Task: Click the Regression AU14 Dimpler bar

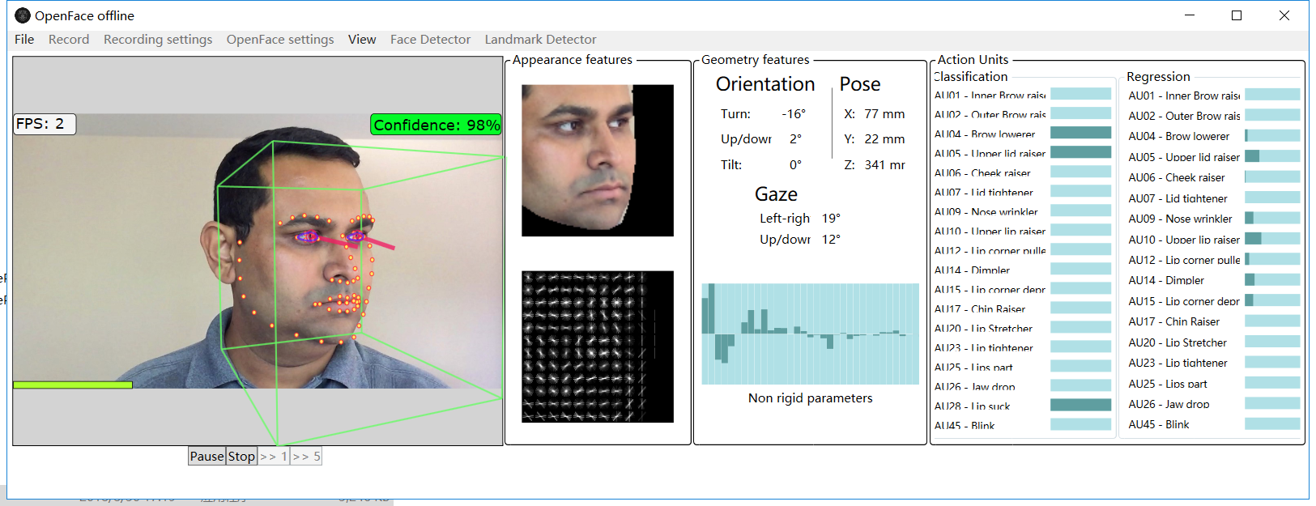Action: pyautogui.click(x=1272, y=279)
